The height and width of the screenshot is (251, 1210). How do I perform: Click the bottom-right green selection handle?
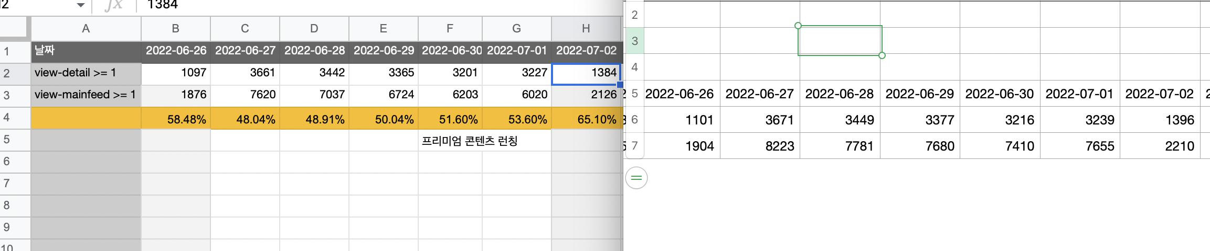click(x=882, y=55)
